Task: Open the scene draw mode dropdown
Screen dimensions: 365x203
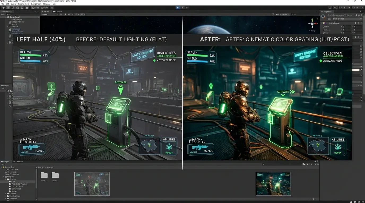Action: (x=50, y=14)
